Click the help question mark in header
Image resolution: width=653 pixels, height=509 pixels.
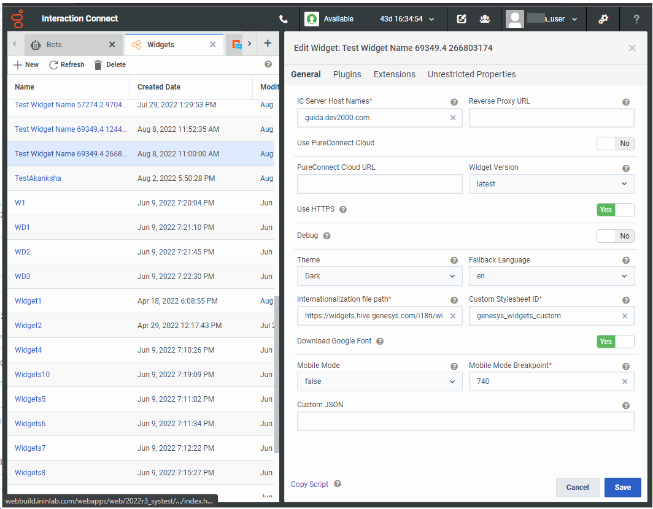tap(636, 19)
